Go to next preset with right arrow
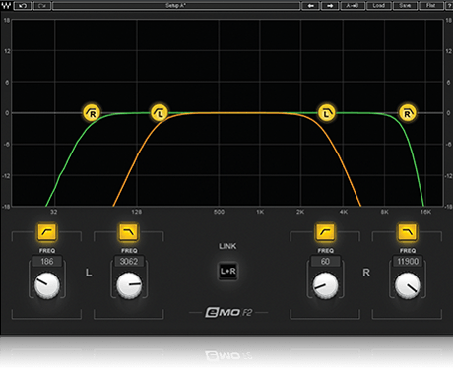The image size is (453, 368). [330, 6]
